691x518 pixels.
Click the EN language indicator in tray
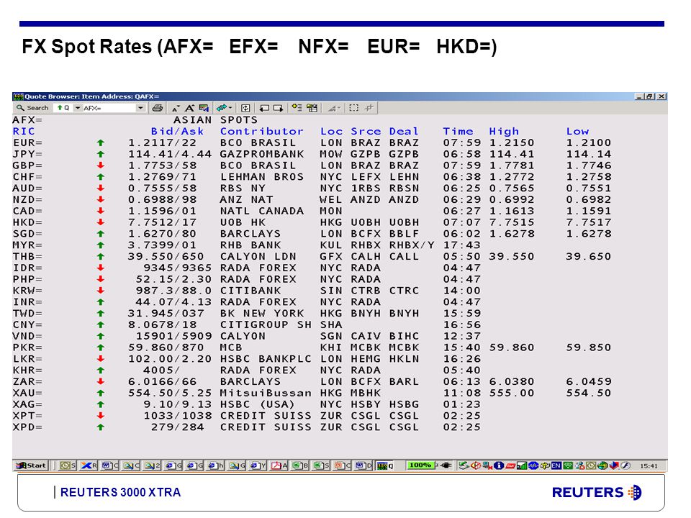click(556, 465)
